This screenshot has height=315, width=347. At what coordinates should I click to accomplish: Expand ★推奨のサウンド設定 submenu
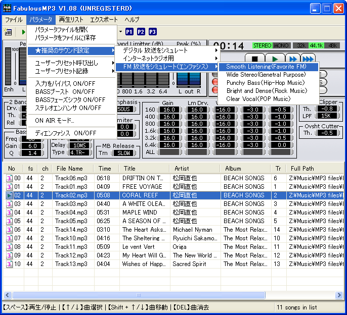(x=72, y=50)
